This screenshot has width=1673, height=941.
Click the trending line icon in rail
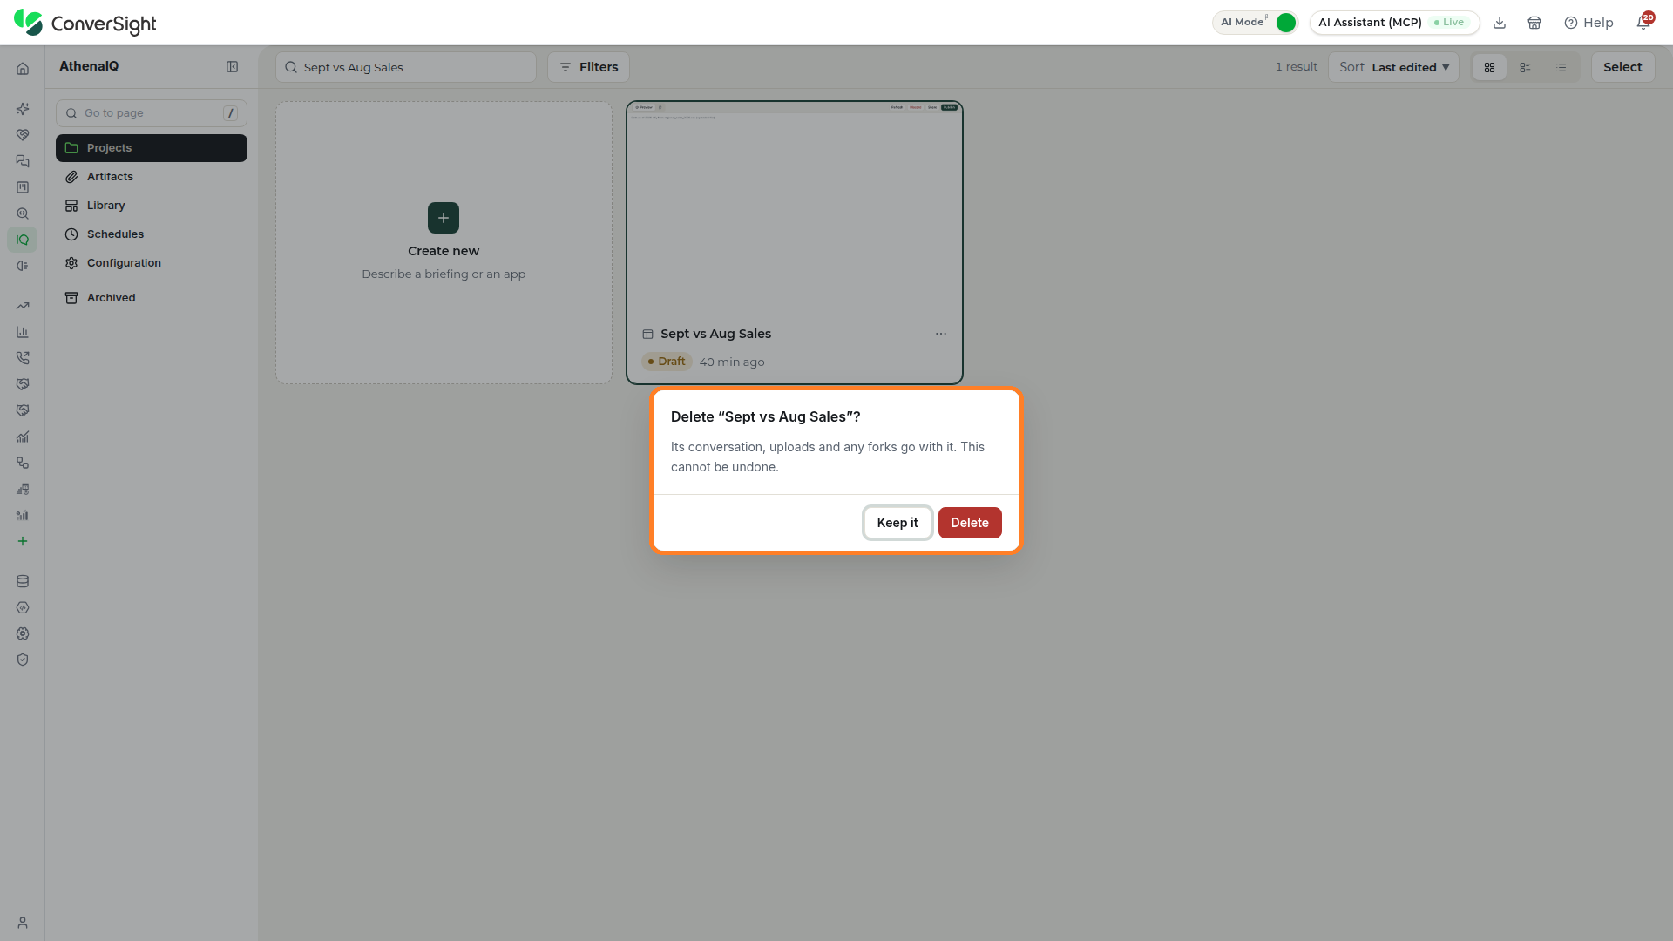tap(23, 306)
